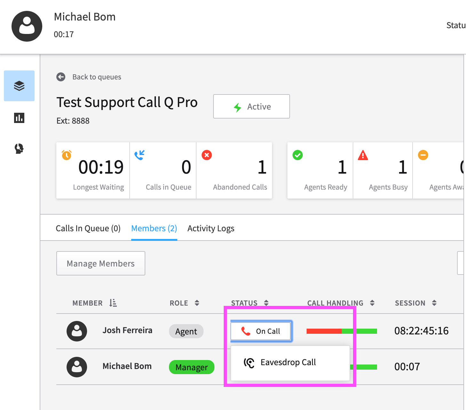Click the red phone icon in On Call button
This screenshot has height=410, width=466.
tap(246, 331)
